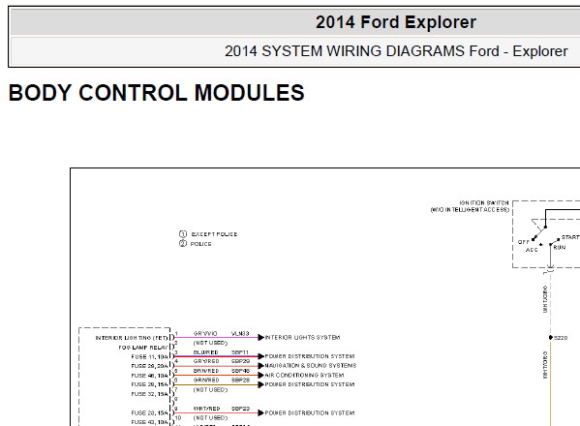Click the 'FOG LAMP RELAY' label
This screenshot has height=426, width=580.
[x=143, y=348]
